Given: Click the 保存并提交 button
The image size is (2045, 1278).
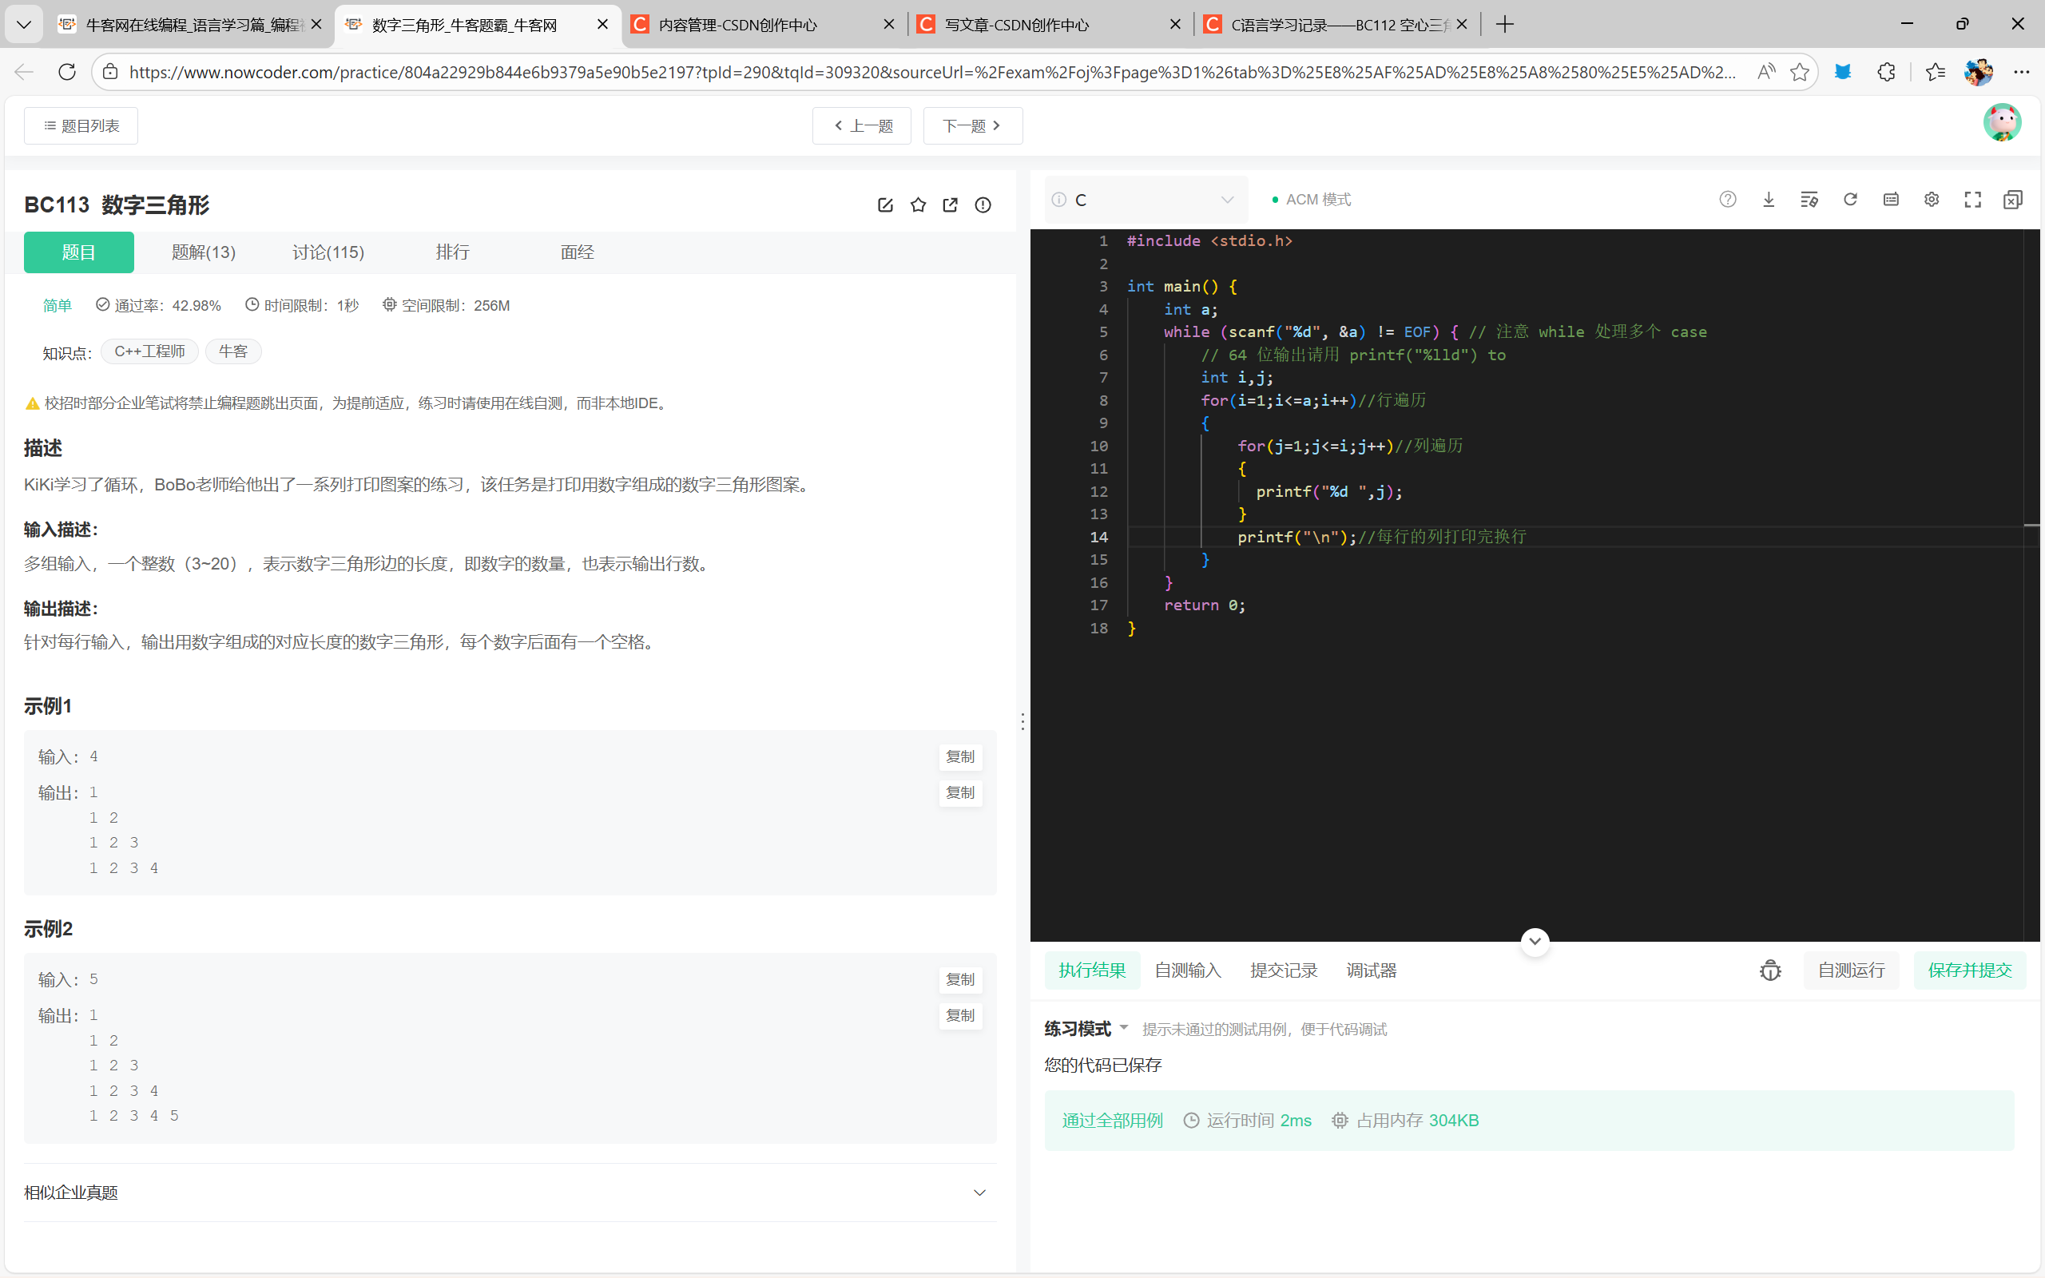Looking at the screenshot, I should pyautogui.click(x=1969, y=970).
